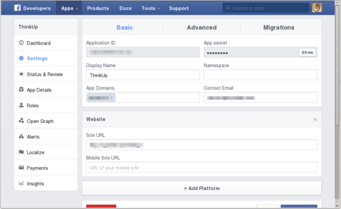Switch to the Basic tab

[124, 27]
